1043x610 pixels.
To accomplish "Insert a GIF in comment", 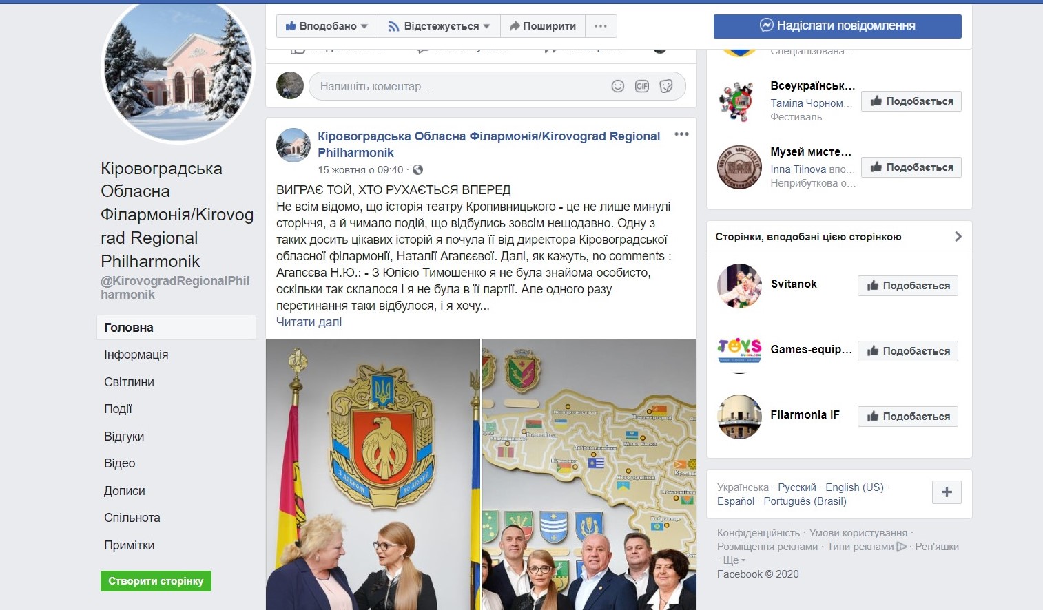I will point(642,86).
